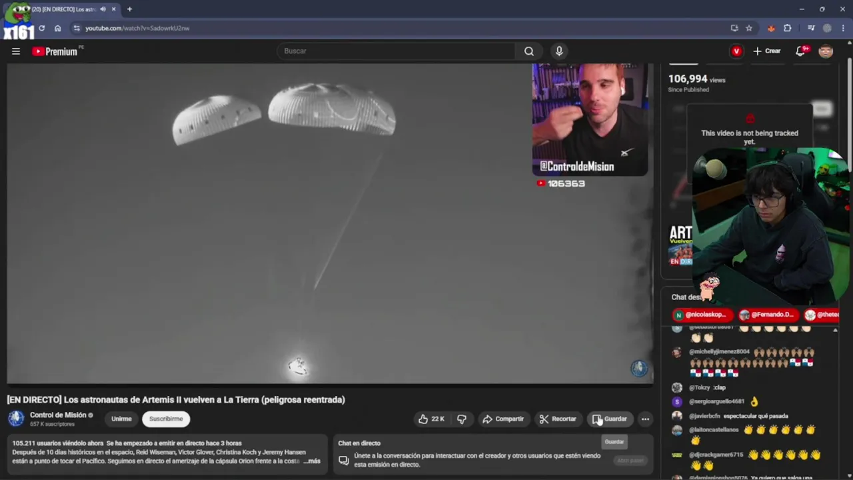Dislike the video with thumbs-down
This screenshot has width=853, height=480.
462,419
